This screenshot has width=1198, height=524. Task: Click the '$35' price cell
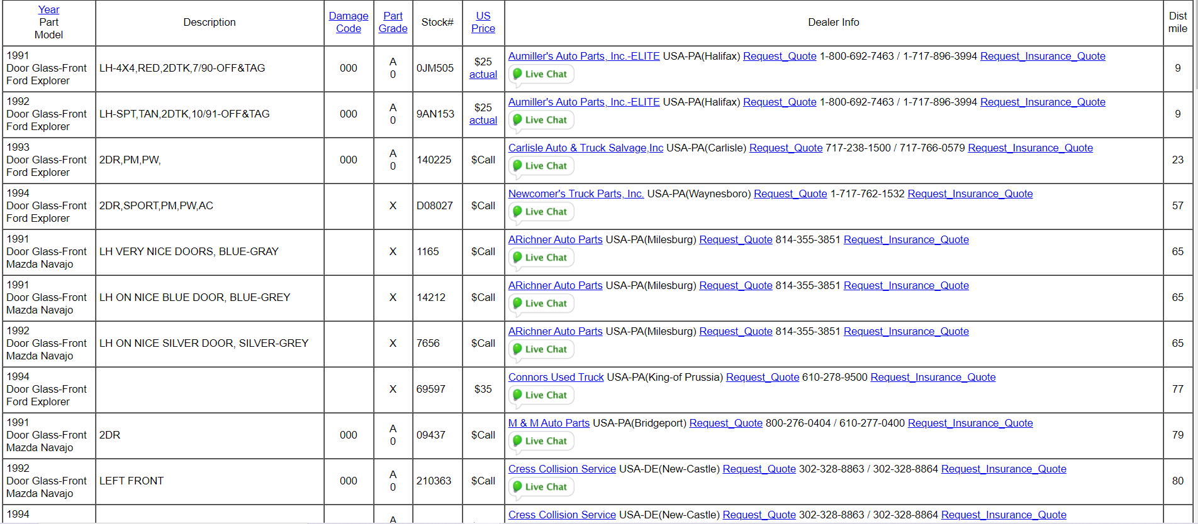(x=483, y=389)
